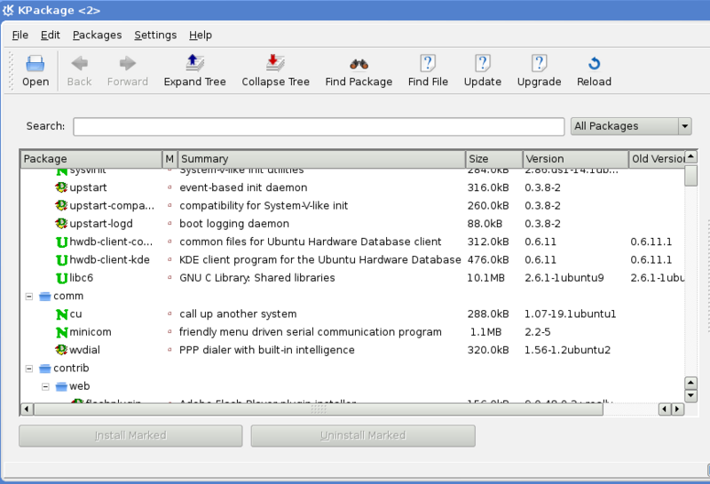Click into the Search input field

point(319,126)
